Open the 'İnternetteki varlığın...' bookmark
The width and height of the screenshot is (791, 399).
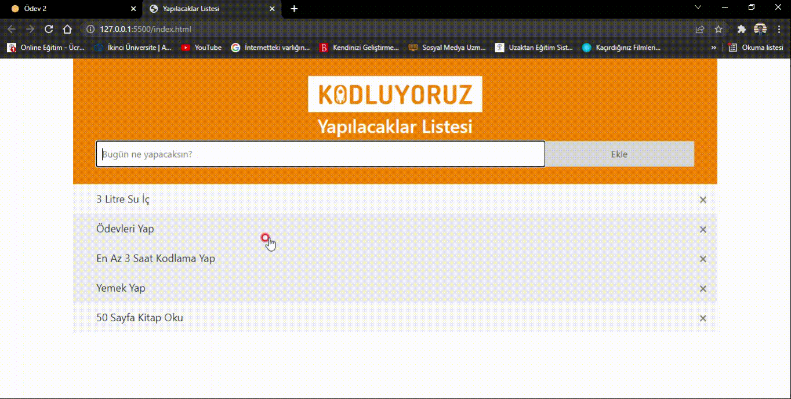(270, 48)
